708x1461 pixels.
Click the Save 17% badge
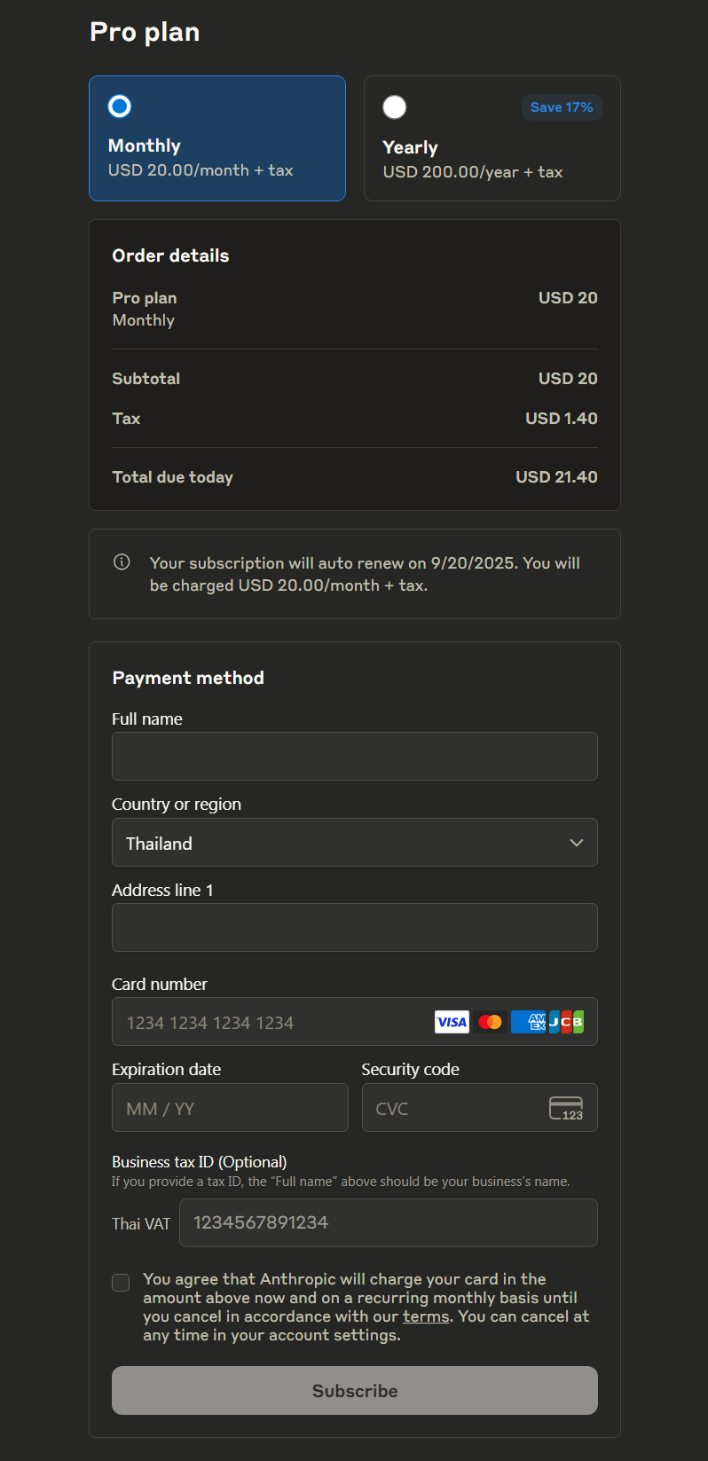(x=562, y=107)
